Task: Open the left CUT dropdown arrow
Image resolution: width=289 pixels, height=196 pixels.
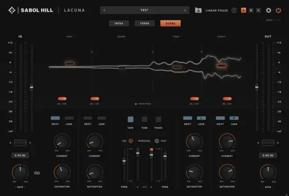Action: pos(137,187)
